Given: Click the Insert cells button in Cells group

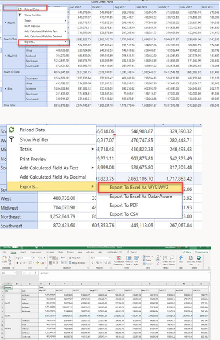Looking at the screenshot, I should [148, 257].
